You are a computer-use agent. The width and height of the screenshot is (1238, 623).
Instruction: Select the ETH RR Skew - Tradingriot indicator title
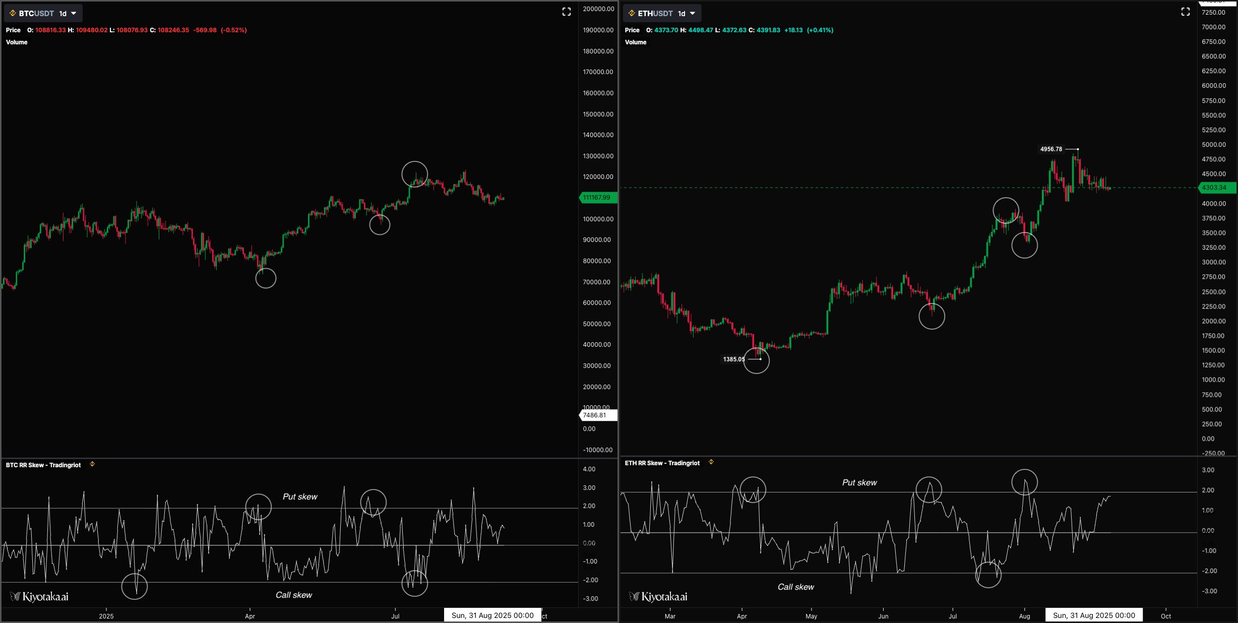click(x=662, y=463)
